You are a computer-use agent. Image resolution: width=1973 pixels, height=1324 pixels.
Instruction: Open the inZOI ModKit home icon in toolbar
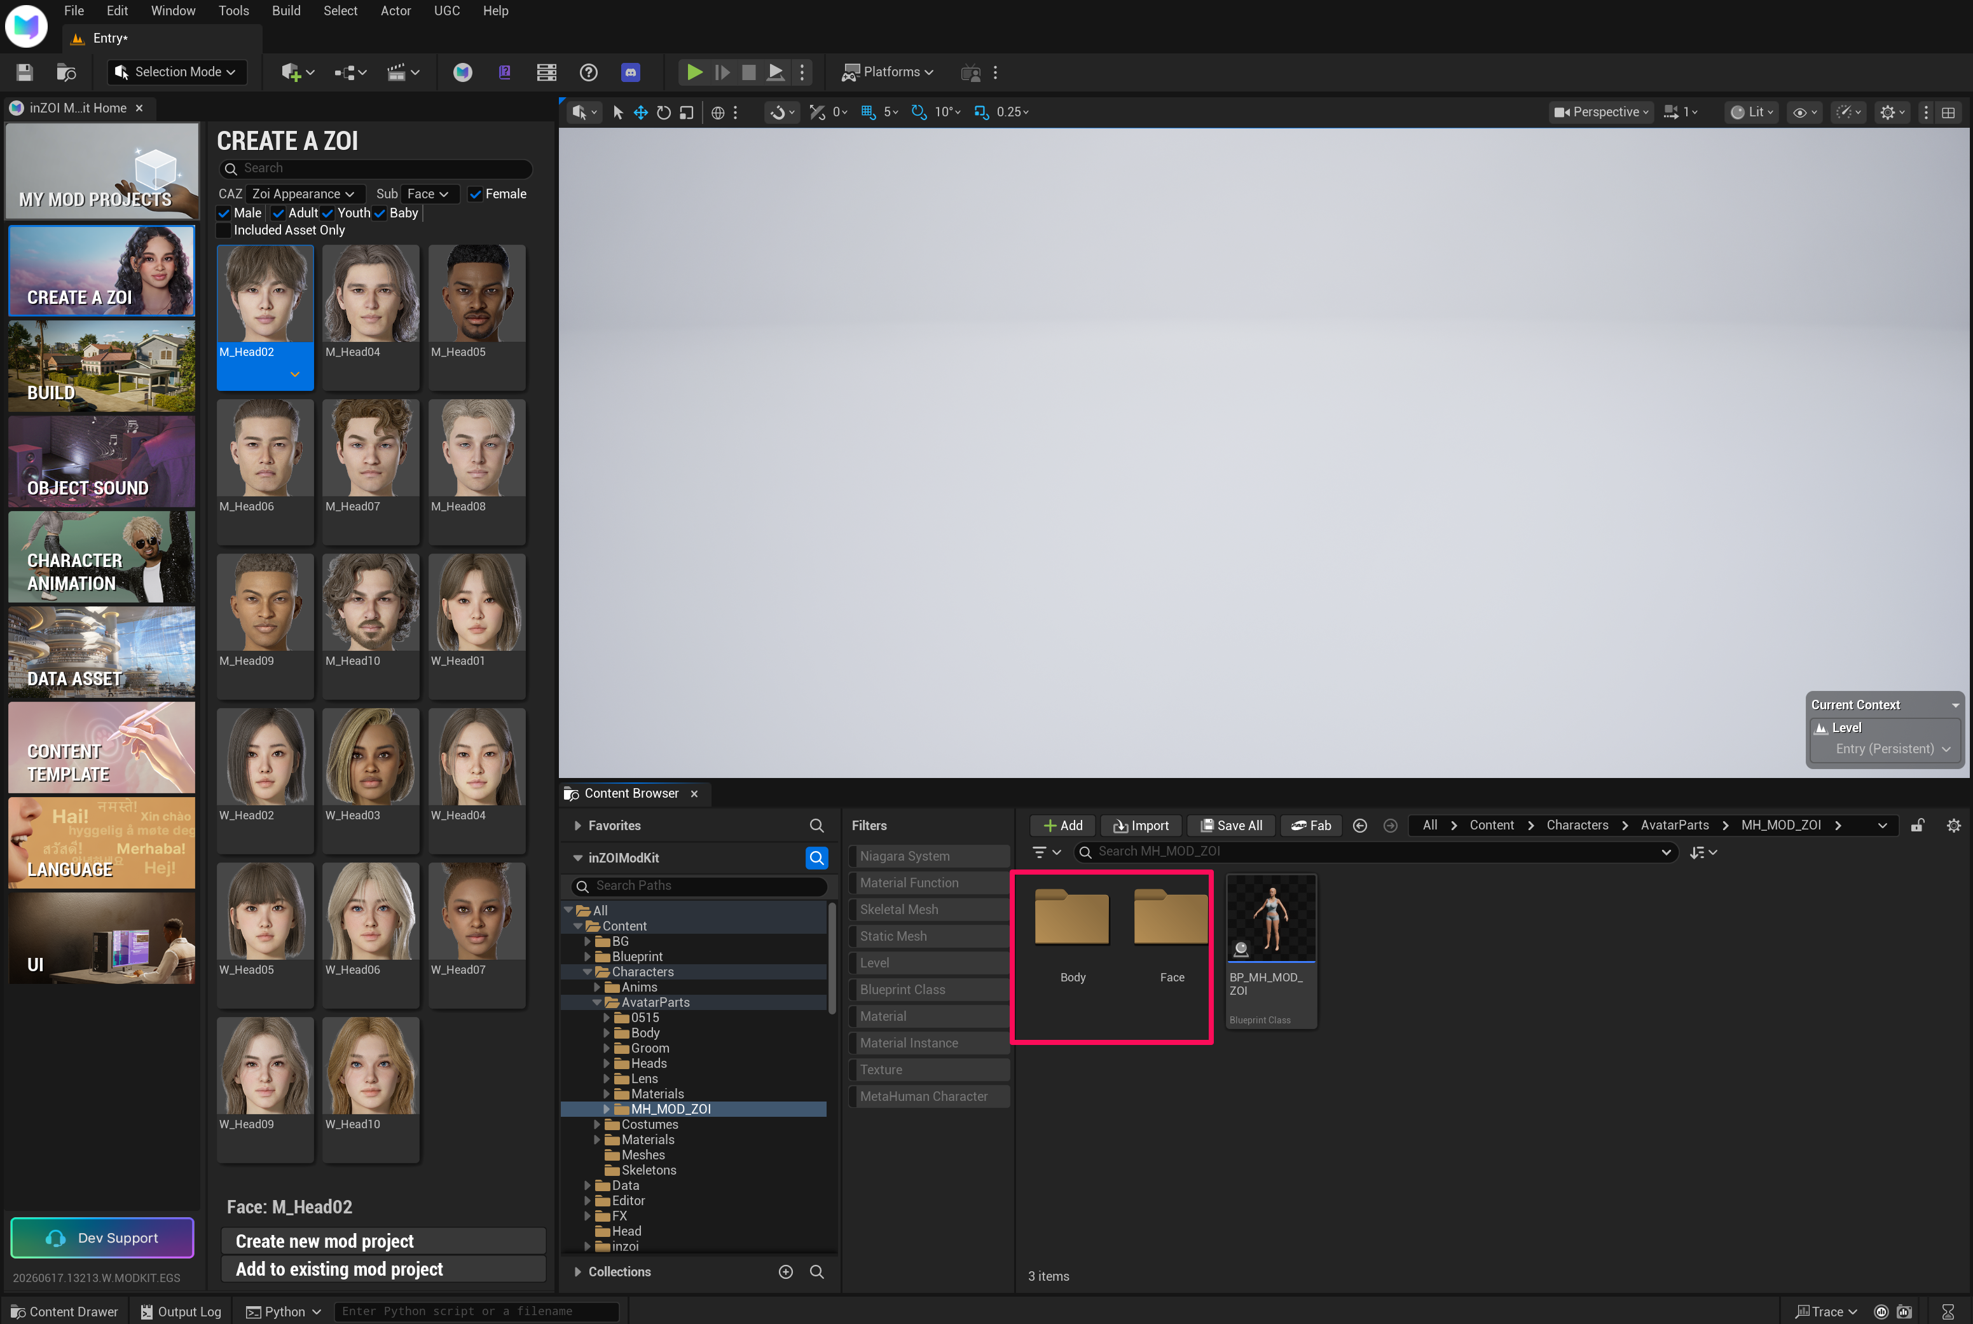click(x=462, y=72)
